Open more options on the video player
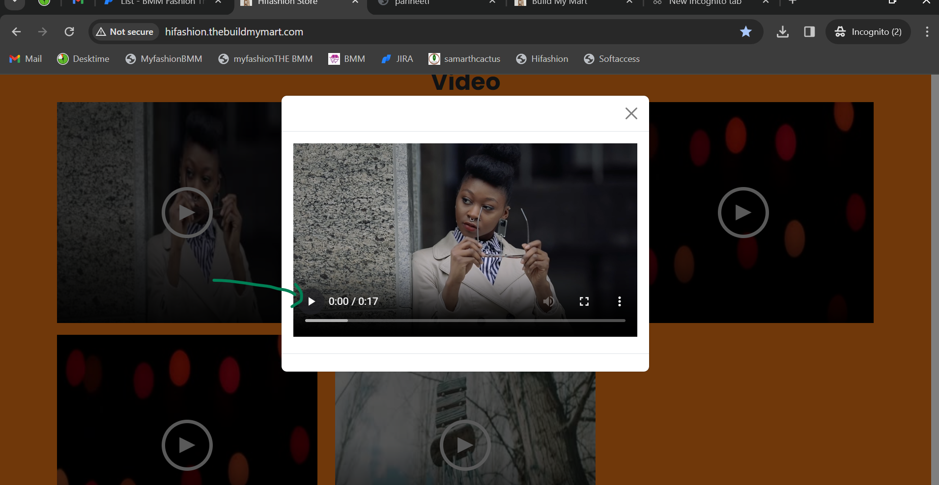This screenshot has width=939, height=485. pos(619,301)
